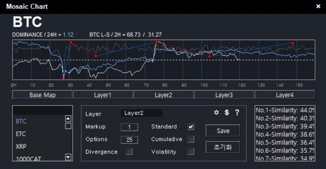Tick the Divergence checkbox
This screenshot has height=169, width=326.
pos(129,152)
